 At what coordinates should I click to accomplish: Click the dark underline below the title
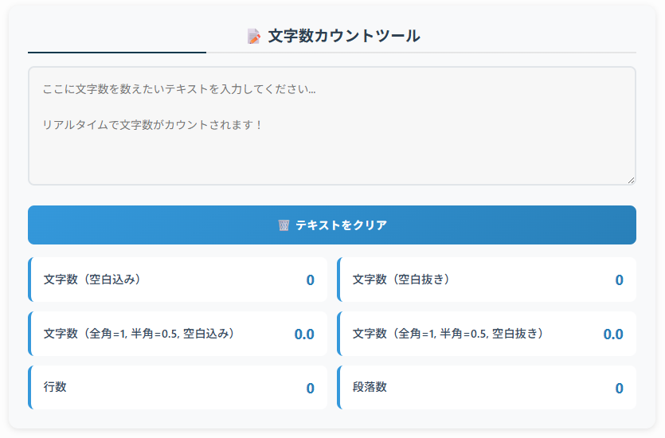(117, 53)
